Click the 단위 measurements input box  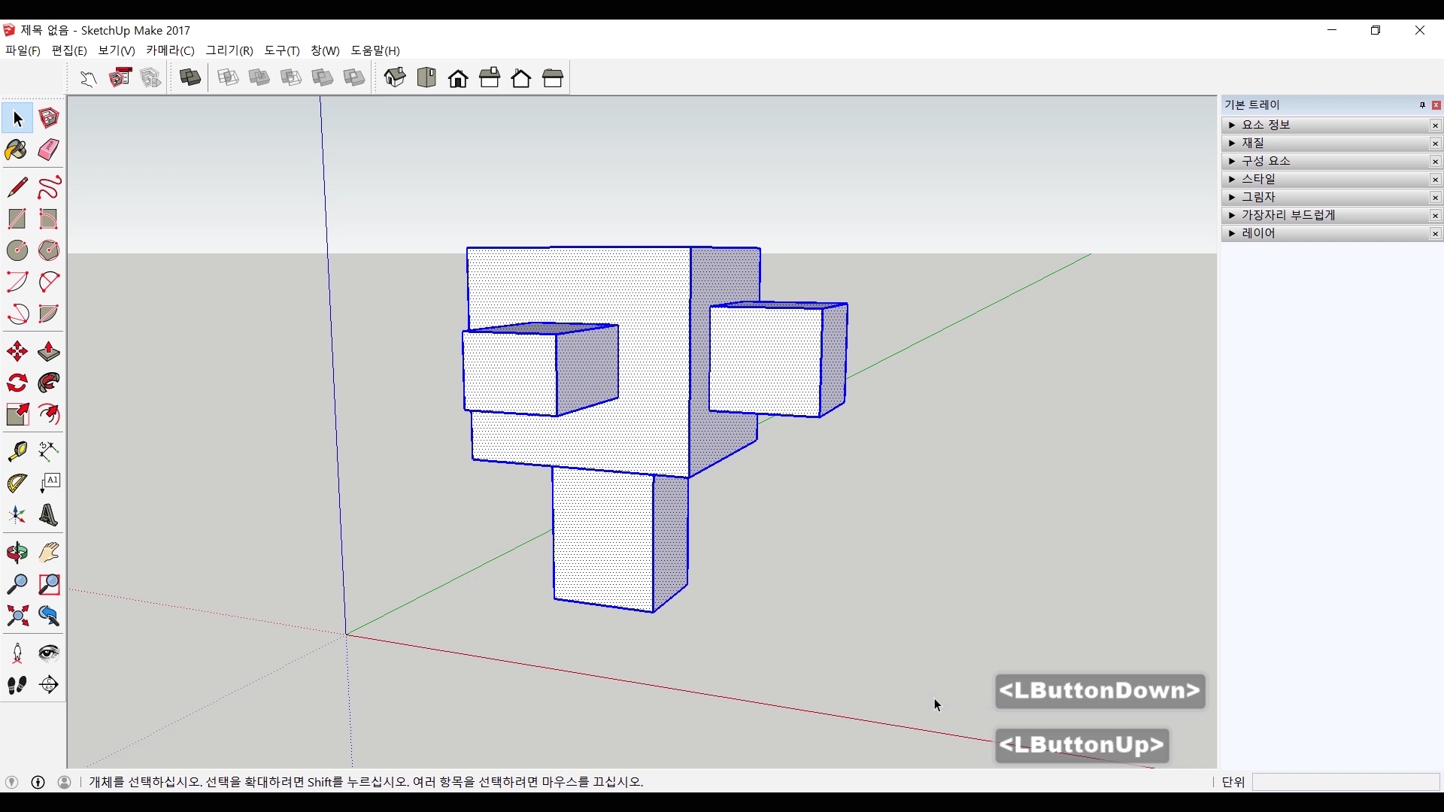click(1345, 782)
